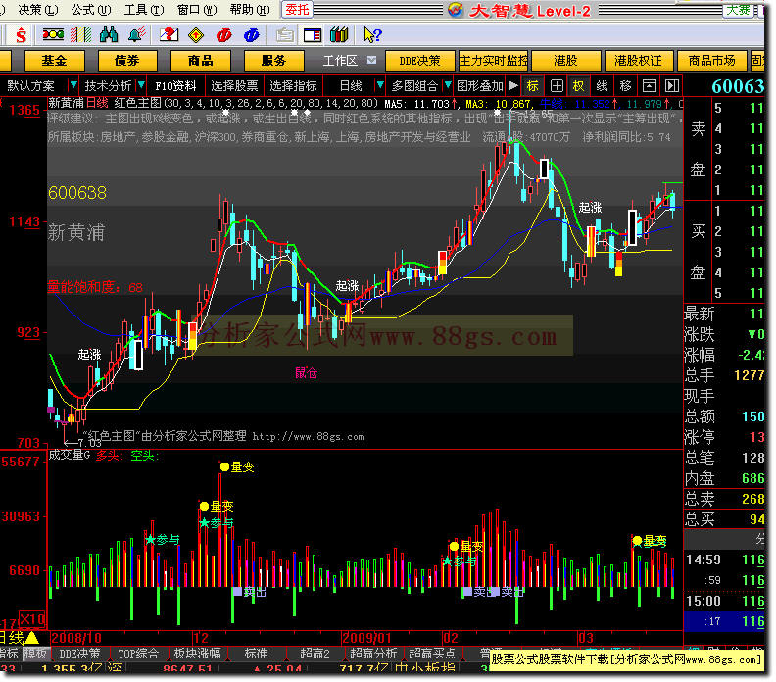This screenshot has height=682, width=776.
Task: Switch to the 超赢分析 bottom tab
Action: pyautogui.click(x=373, y=654)
